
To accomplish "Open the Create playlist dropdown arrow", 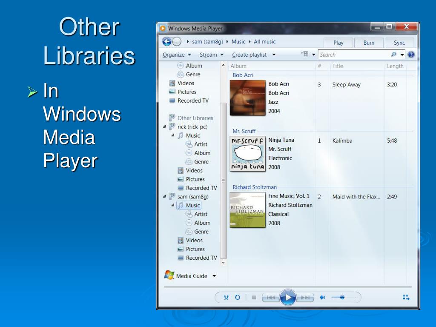I will [x=274, y=55].
